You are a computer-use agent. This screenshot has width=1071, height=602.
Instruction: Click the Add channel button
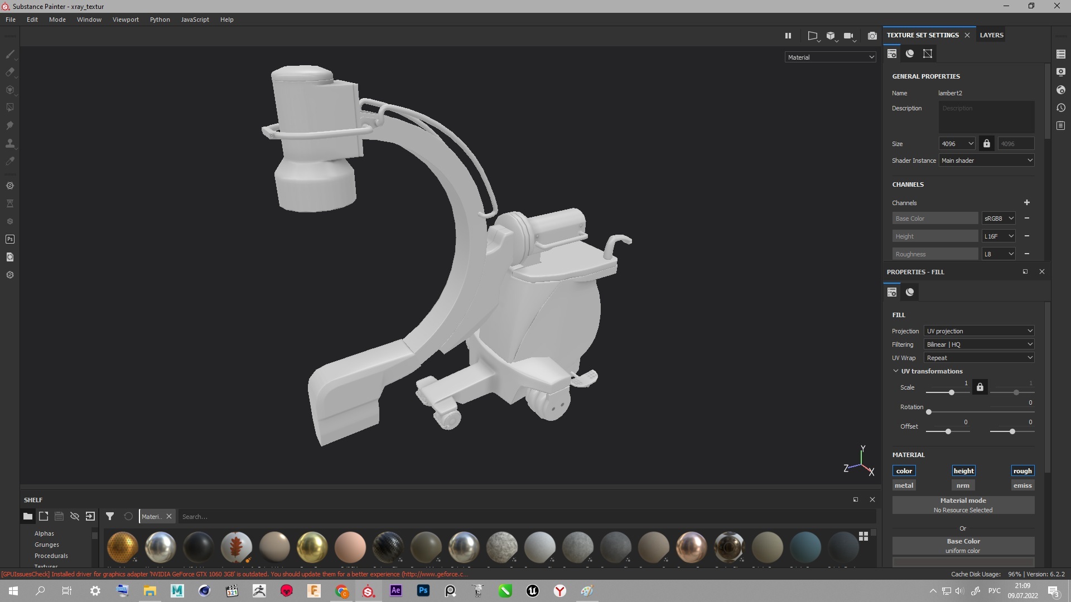click(1026, 202)
